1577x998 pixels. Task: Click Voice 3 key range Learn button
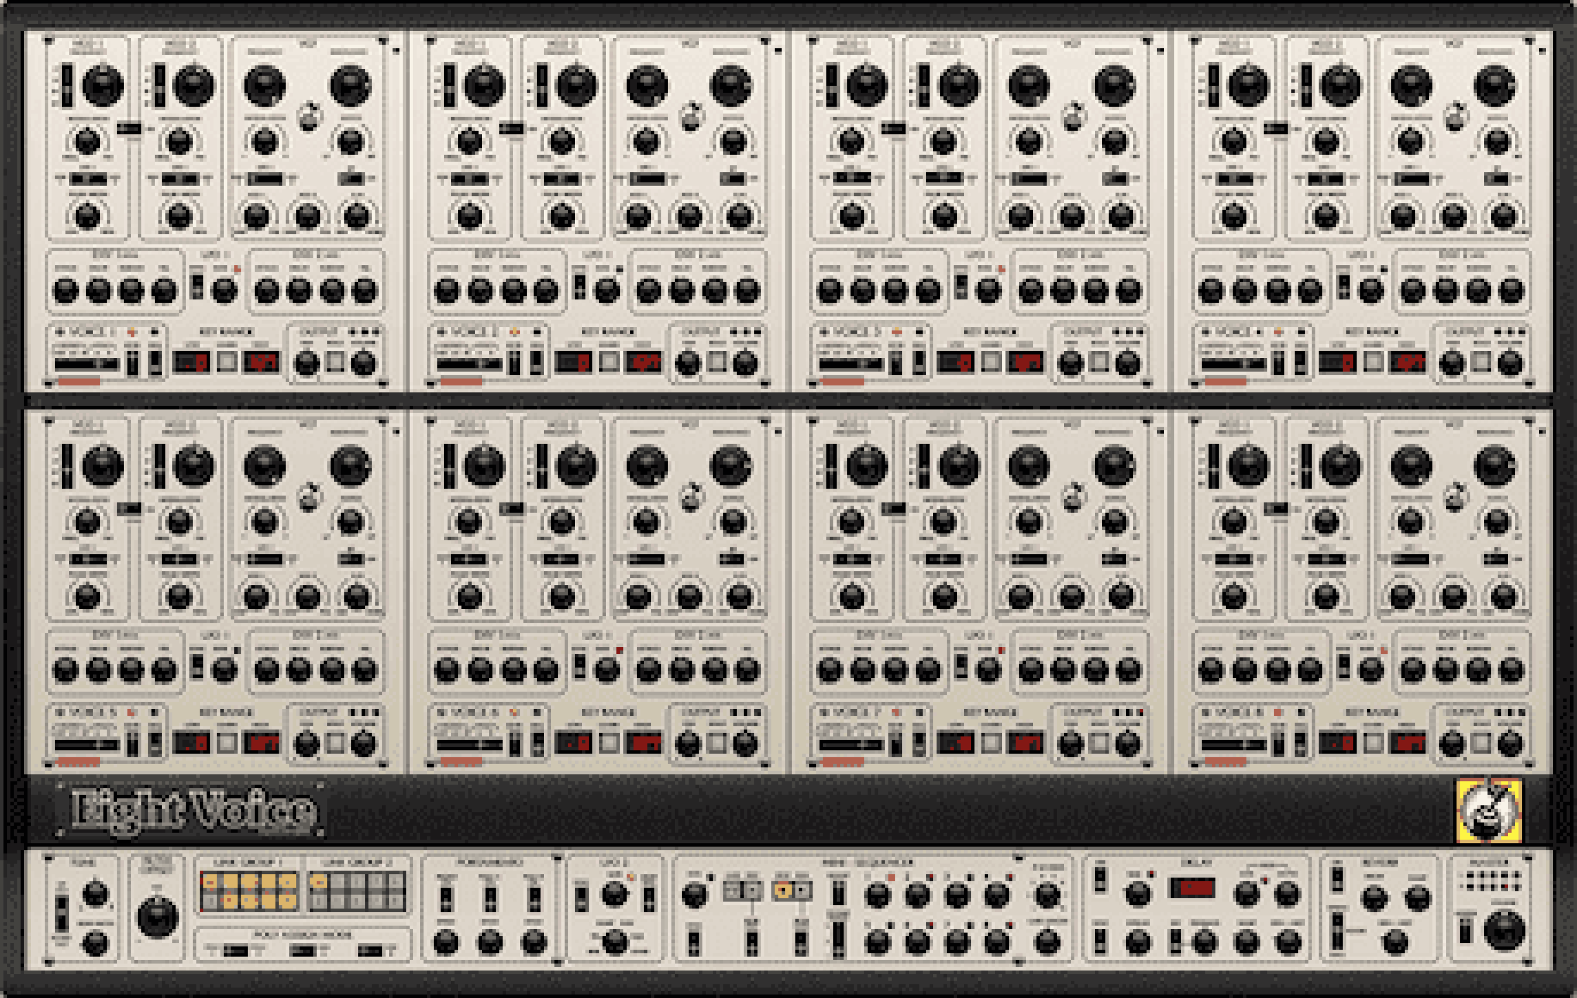click(x=991, y=362)
